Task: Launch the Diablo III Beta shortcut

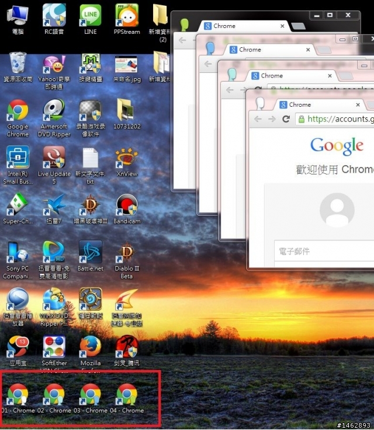Action: click(127, 260)
